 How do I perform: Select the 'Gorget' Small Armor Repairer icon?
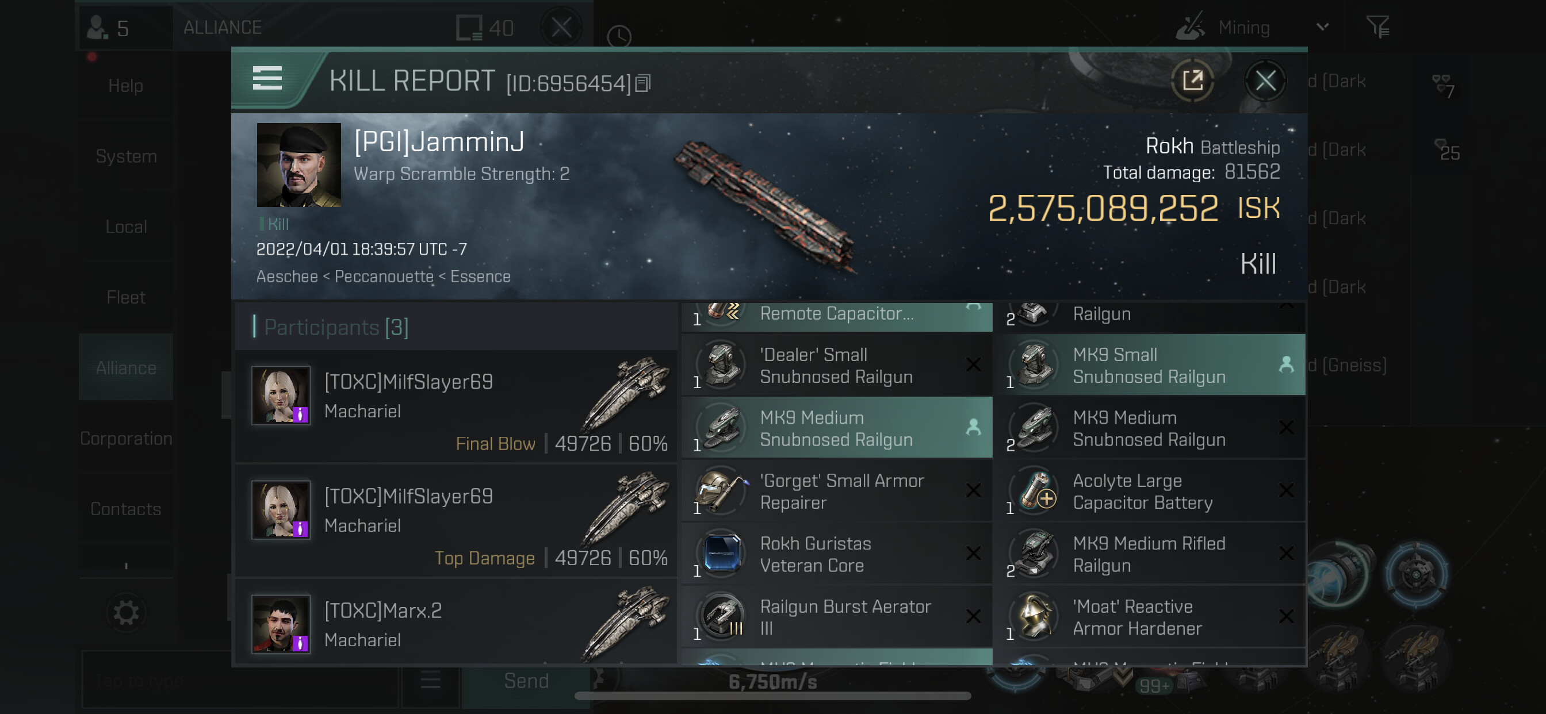pos(721,491)
